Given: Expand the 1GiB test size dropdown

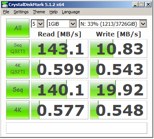Looking at the screenshot, I should click(x=62, y=23).
